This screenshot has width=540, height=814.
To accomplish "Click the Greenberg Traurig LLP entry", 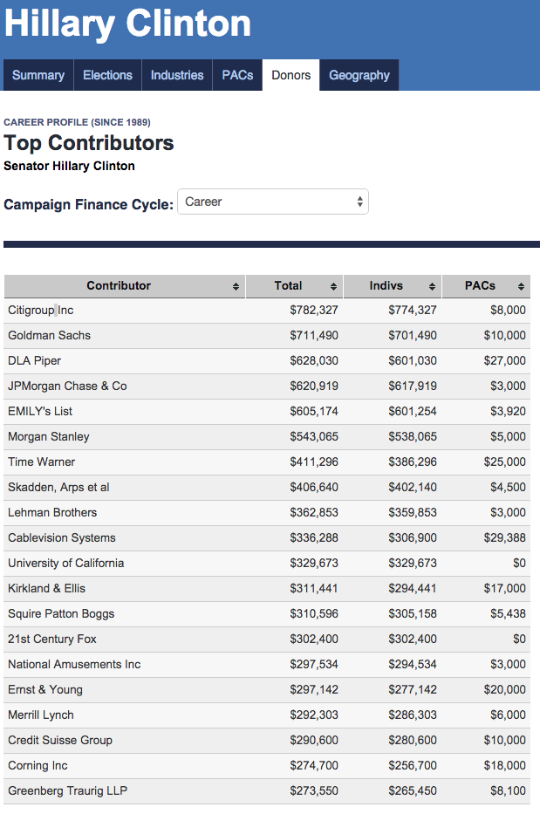I will [67, 791].
